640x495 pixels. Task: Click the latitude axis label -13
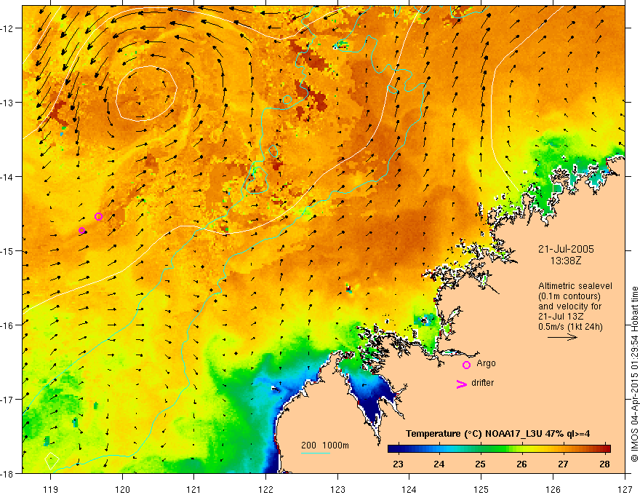click(7, 103)
